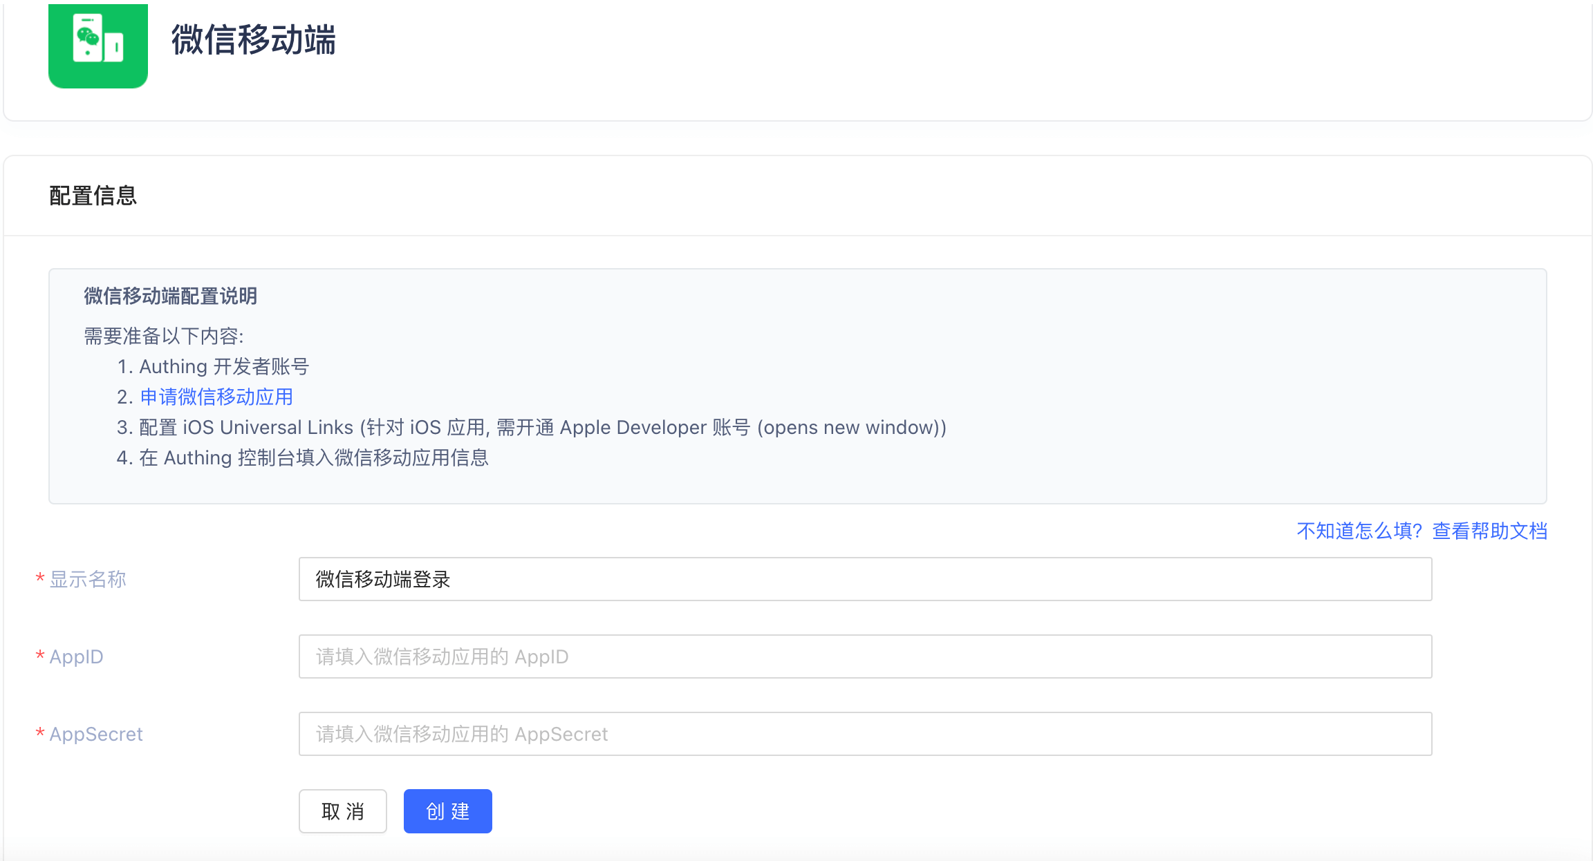Focus the 显示名称 input field
Viewport: 1593px width, 861px height.
click(x=864, y=579)
